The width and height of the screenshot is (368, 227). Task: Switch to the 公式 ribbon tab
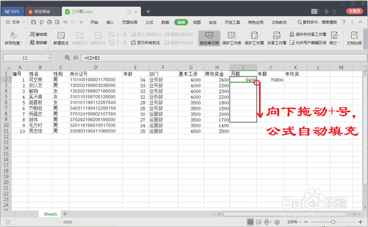149,22
